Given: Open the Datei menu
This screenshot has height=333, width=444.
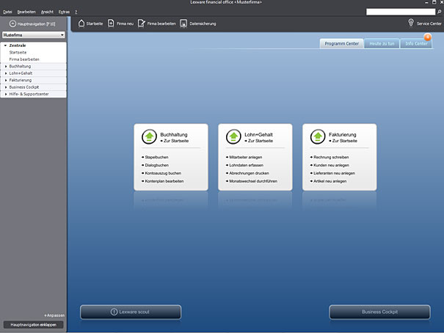Looking at the screenshot, I should pyautogui.click(x=7, y=12).
